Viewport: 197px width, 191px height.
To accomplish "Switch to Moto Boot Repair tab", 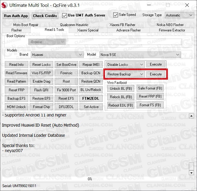I will coord(26,25).
